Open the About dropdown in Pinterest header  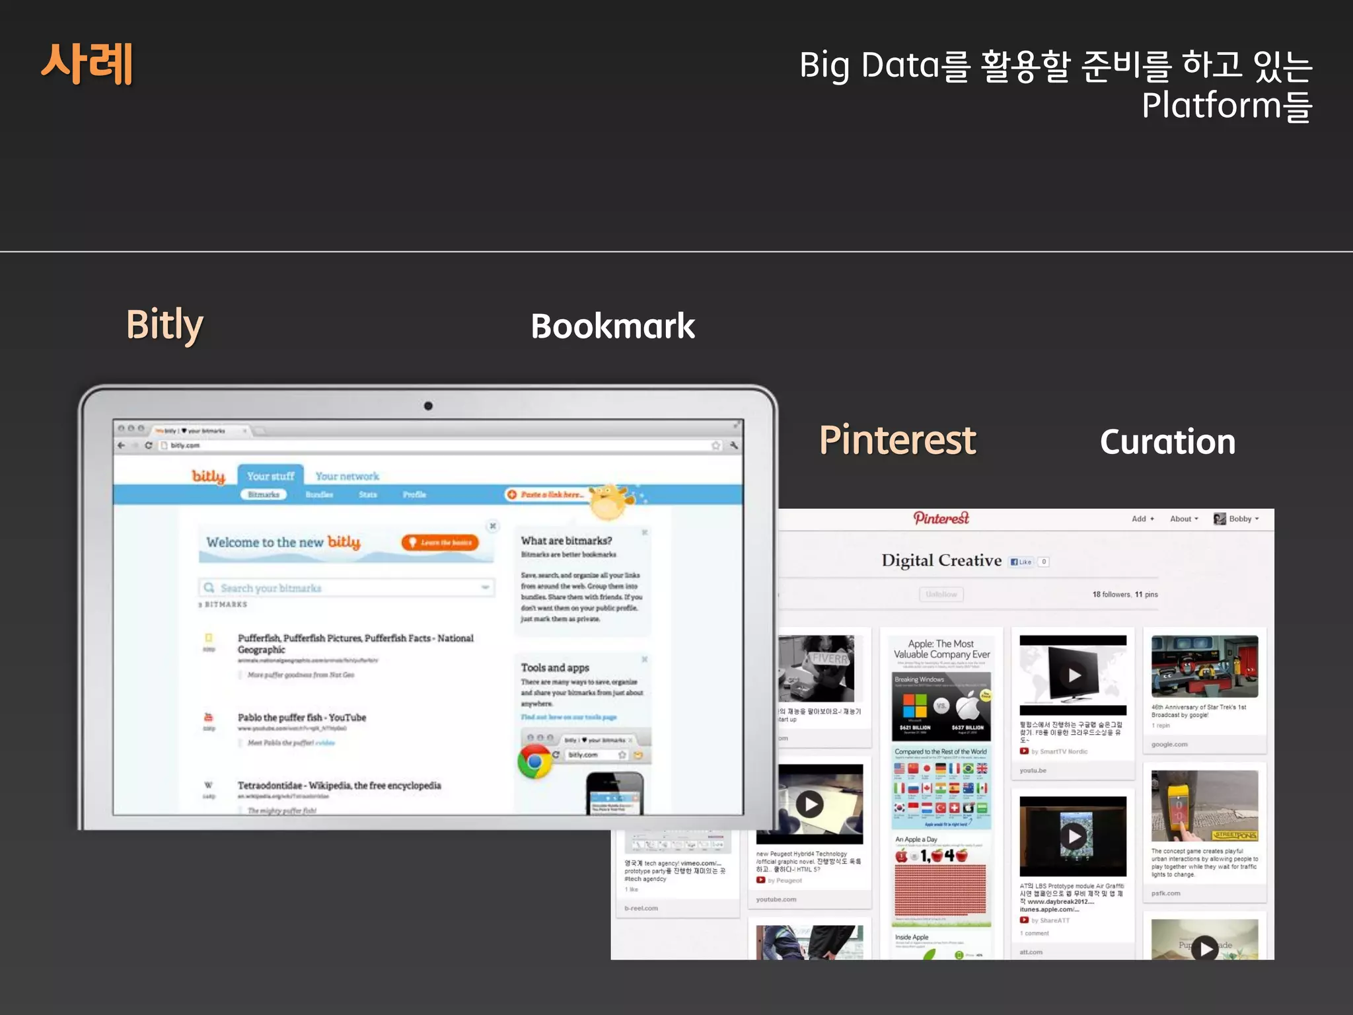coord(1184,519)
